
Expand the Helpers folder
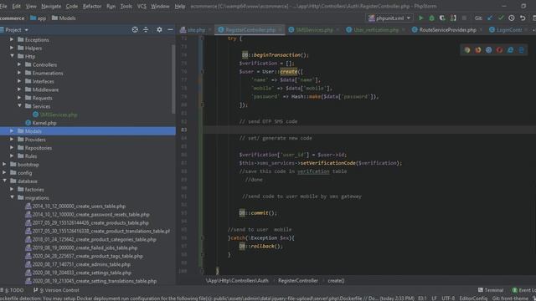pos(12,48)
